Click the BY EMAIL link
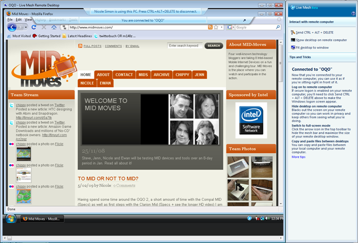Image resolution: width=358 pixels, height=243 pixels. pos(132,46)
